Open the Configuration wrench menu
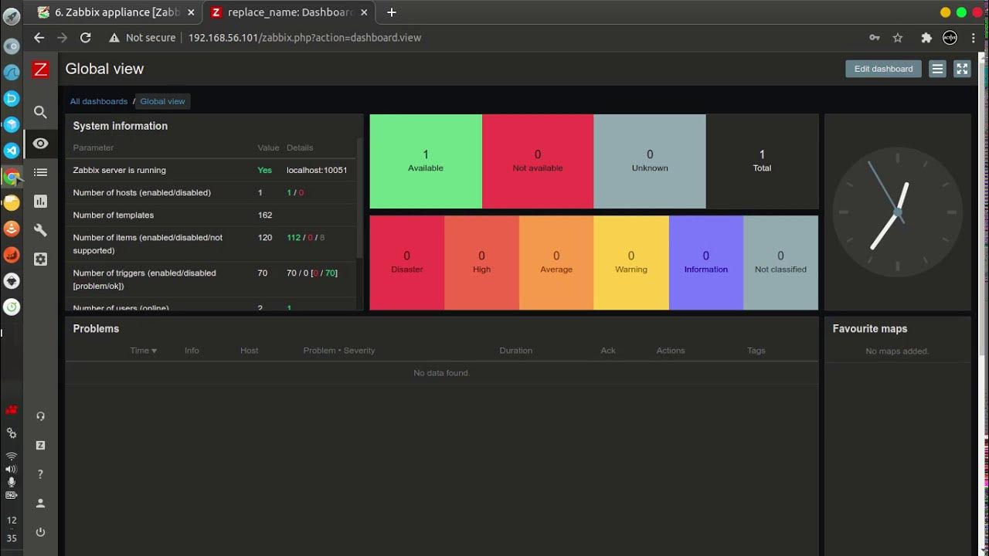 click(40, 230)
